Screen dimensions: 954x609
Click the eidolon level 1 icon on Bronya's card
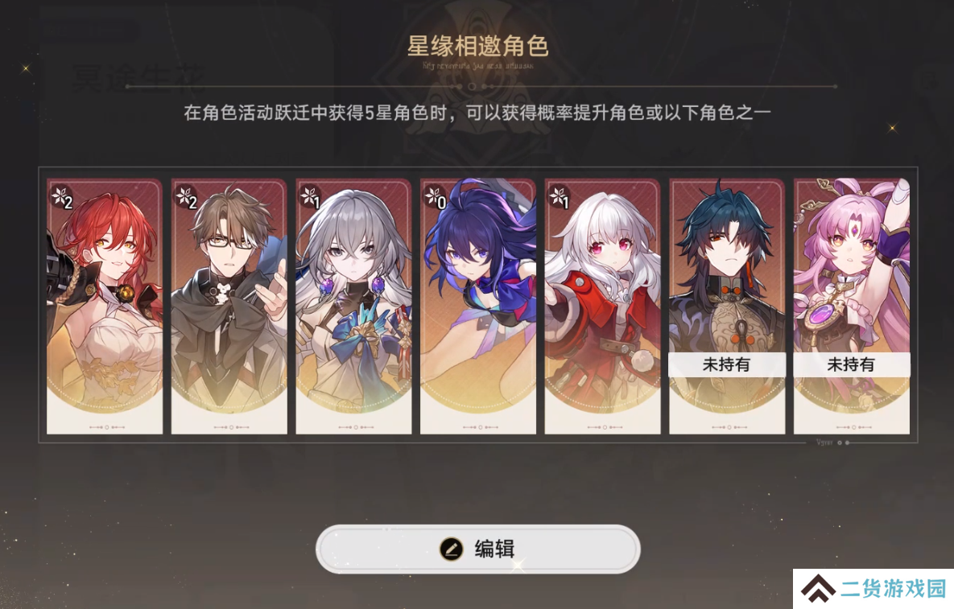click(310, 197)
